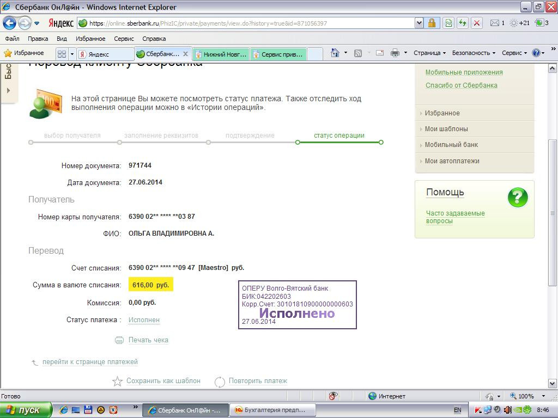Open the Справка menu
558x418 pixels.
coord(154,39)
